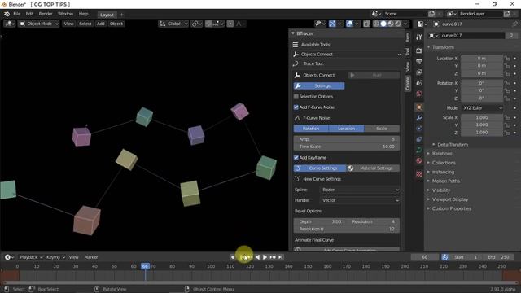Open the Global transform orientation dropdown
Viewport: 521px width, 293px height.
(173, 24)
